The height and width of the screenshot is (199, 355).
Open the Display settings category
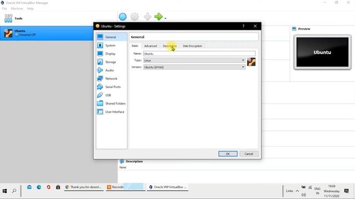(x=111, y=54)
